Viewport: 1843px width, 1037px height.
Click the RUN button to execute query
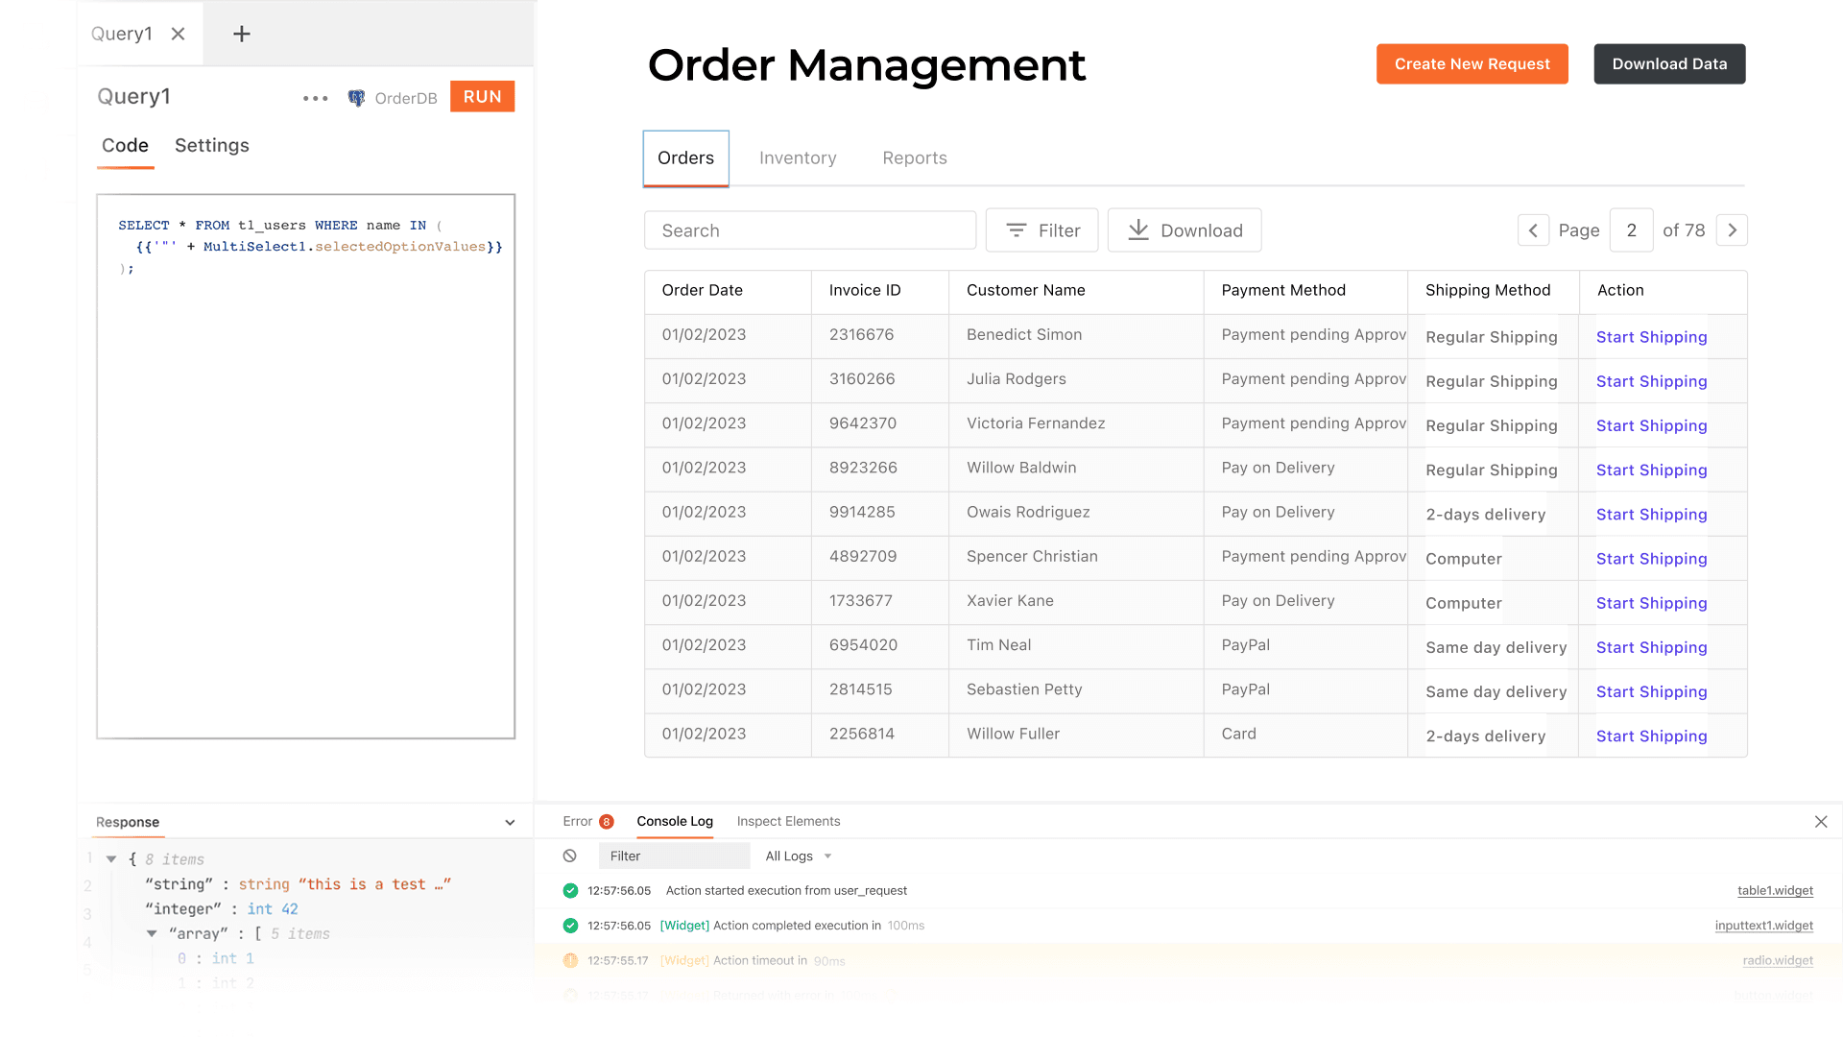481,96
